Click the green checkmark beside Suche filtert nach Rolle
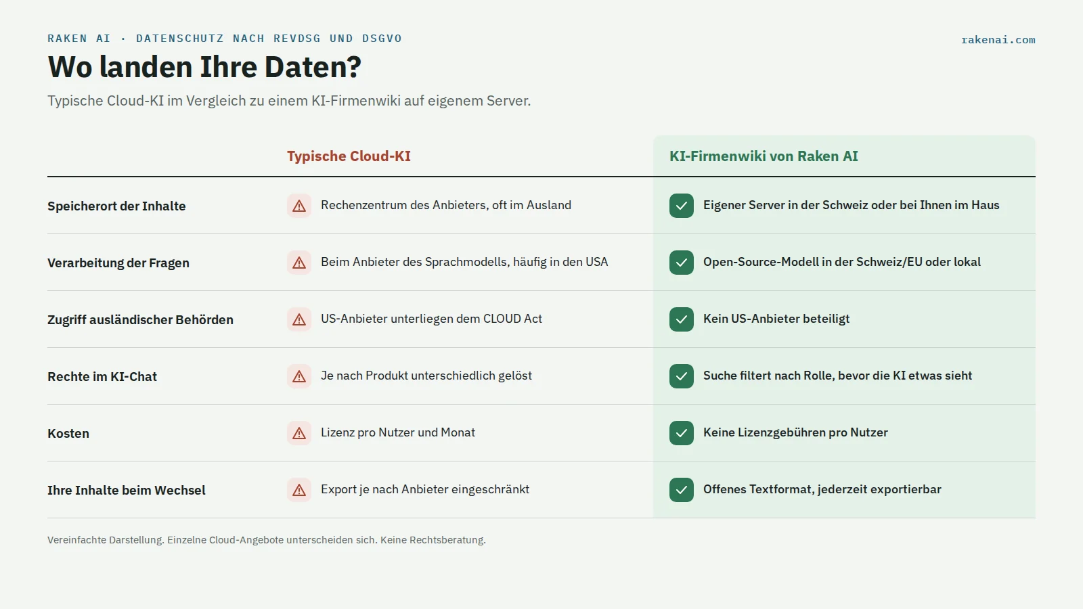 [x=682, y=376]
